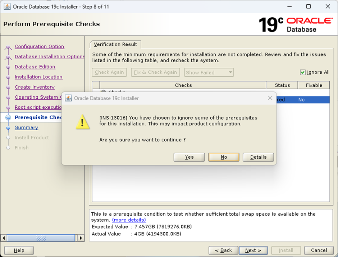Click the 'No' value in the Fixable column
The image size is (338, 257).
[x=301, y=100]
